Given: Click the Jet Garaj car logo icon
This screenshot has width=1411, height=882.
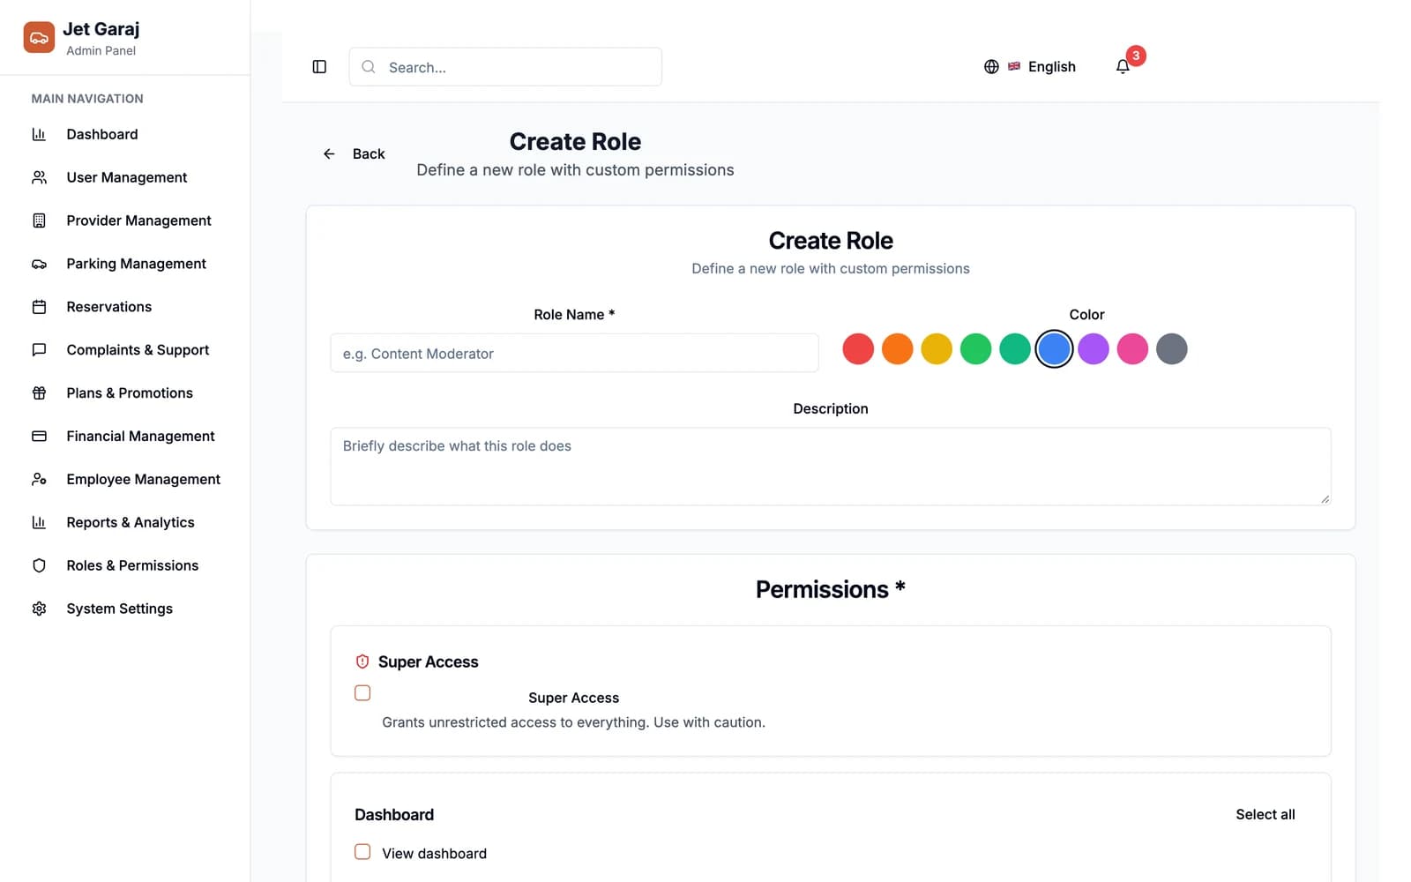Looking at the screenshot, I should click(x=39, y=37).
